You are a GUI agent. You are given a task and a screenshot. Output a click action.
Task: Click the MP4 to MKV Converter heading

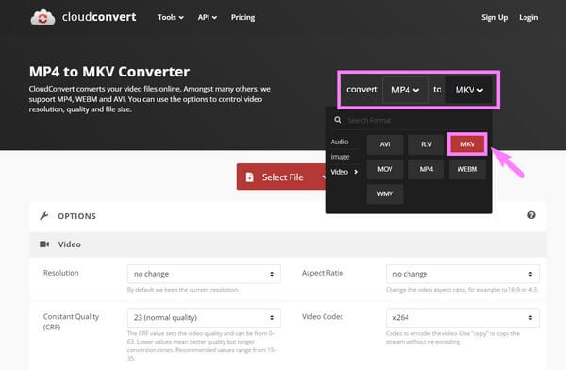click(109, 72)
